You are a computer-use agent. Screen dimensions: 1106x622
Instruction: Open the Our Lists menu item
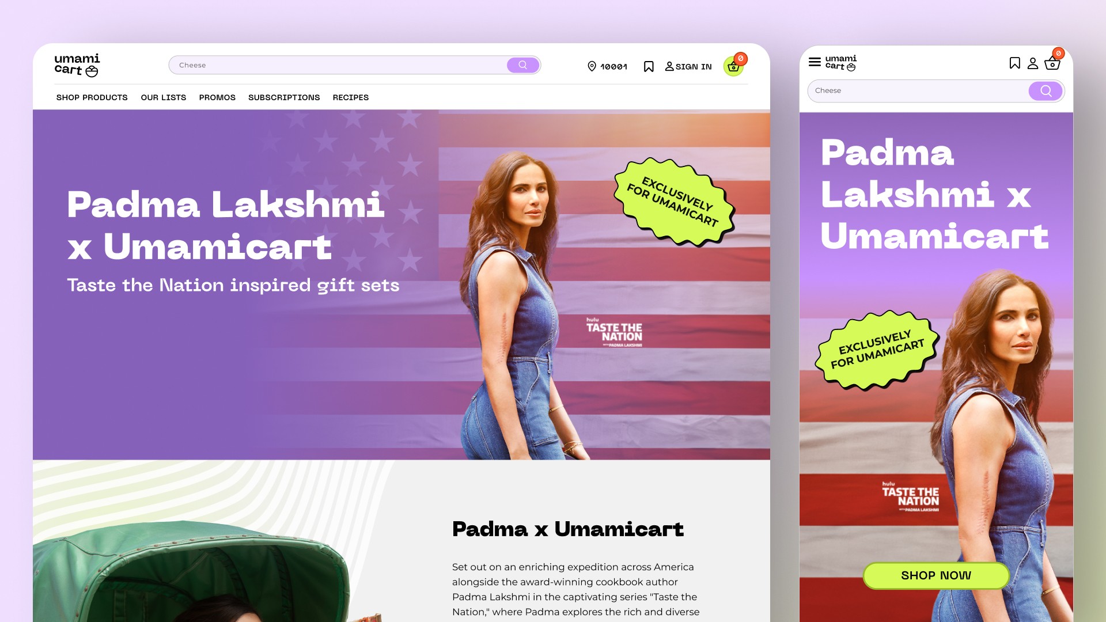click(164, 97)
